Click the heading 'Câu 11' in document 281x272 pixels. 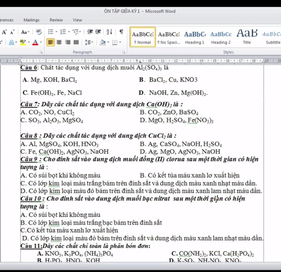(x=31, y=246)
